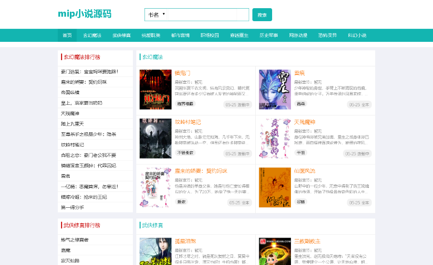
Task: Click 05-25 全本 badge on 雷痕
Action: 359,105
